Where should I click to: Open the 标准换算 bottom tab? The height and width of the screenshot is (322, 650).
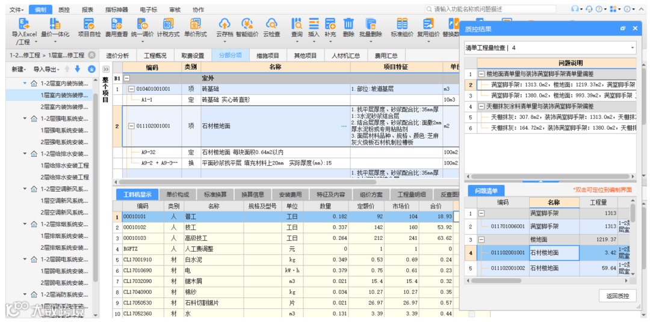(x=215, y=194)
